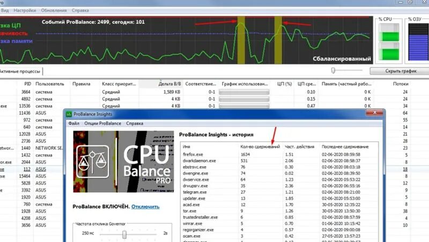This screenshot has height=242, width=429.
Task: Select drwupsrv.exe row
Action: coord(279,186)
